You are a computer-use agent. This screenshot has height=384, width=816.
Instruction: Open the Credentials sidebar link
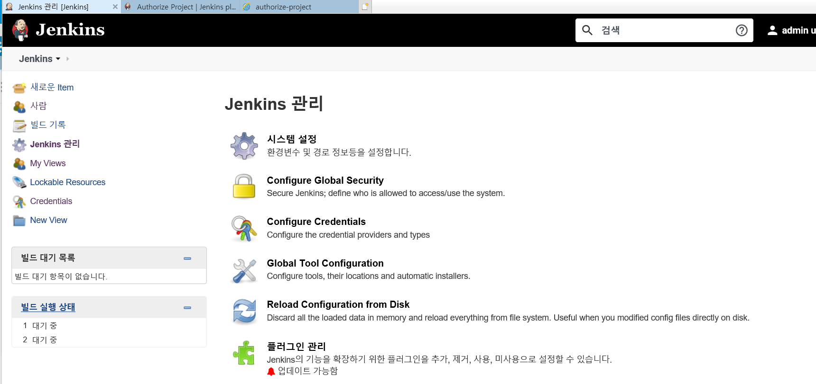tap(51, 201)
